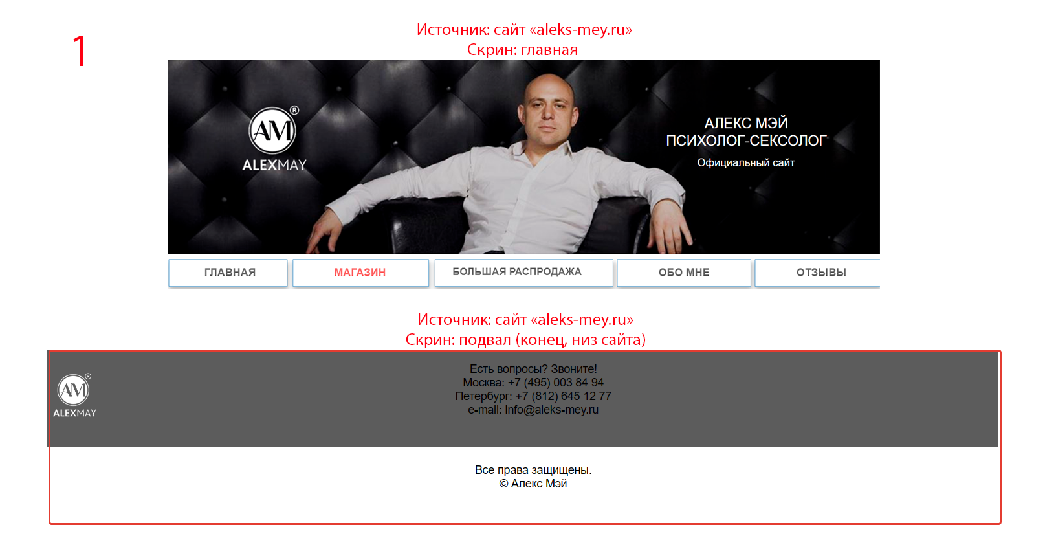Click the АЛЕКС МЭЙ banner heading
Viewport: 1056px width, 536px height.
pos(746,123)
